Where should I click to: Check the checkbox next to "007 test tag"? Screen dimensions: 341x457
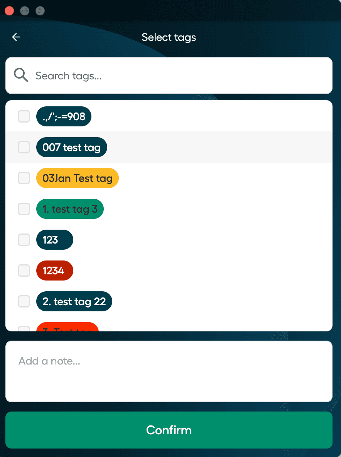click(x=24, y=147)
